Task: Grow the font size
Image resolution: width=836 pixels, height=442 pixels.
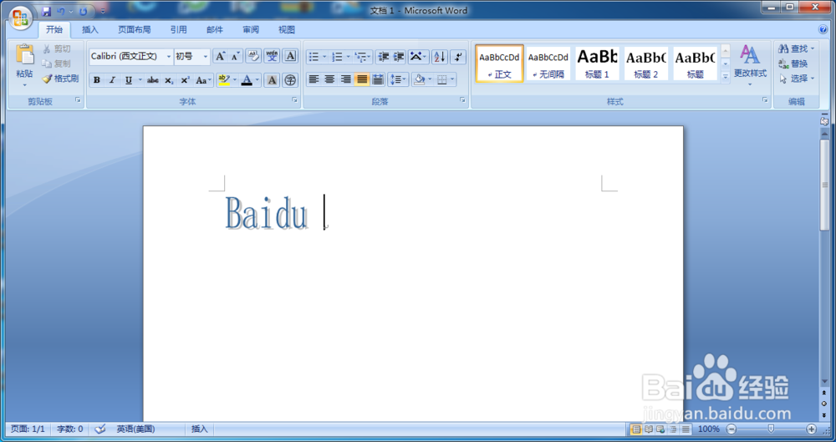Action: (220, 57)
